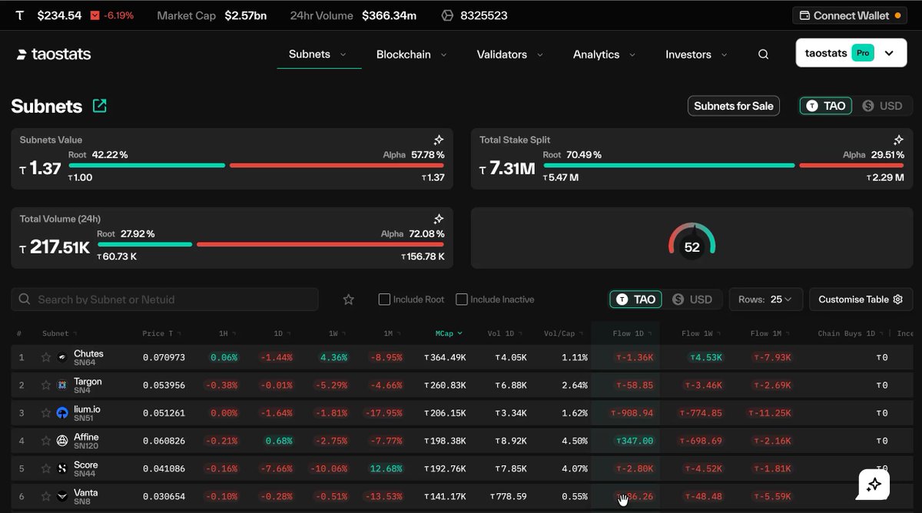Image resolution: width=922 pixels, height=513 pixels.
Task: Open the taostats Pro account dropdown
Action: (x=851, y=53)
